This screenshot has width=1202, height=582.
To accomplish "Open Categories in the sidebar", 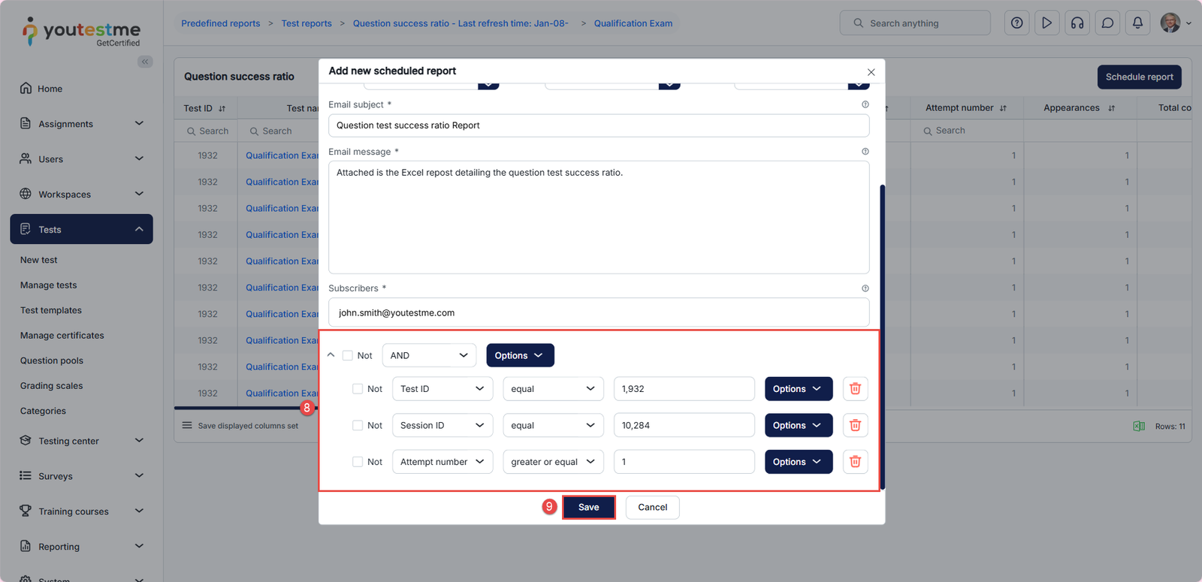I will 43,411.
